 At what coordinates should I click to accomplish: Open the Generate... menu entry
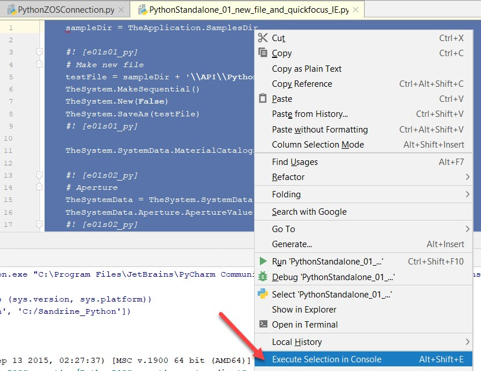pyautogui.click(x=363, y=244)
